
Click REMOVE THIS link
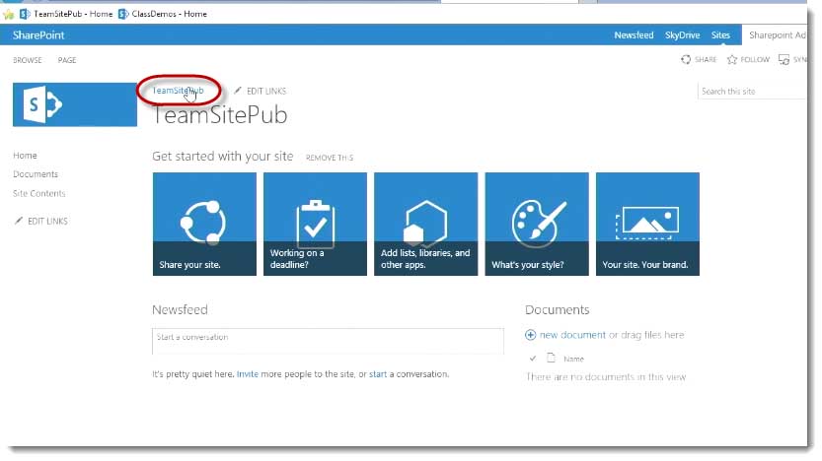(330, 158)
